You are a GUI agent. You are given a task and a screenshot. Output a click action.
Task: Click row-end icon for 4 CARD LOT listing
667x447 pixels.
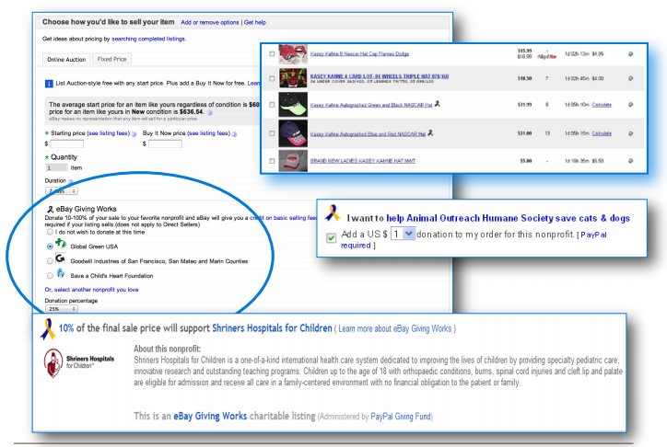pyautogui.click(x=630, y=78)
